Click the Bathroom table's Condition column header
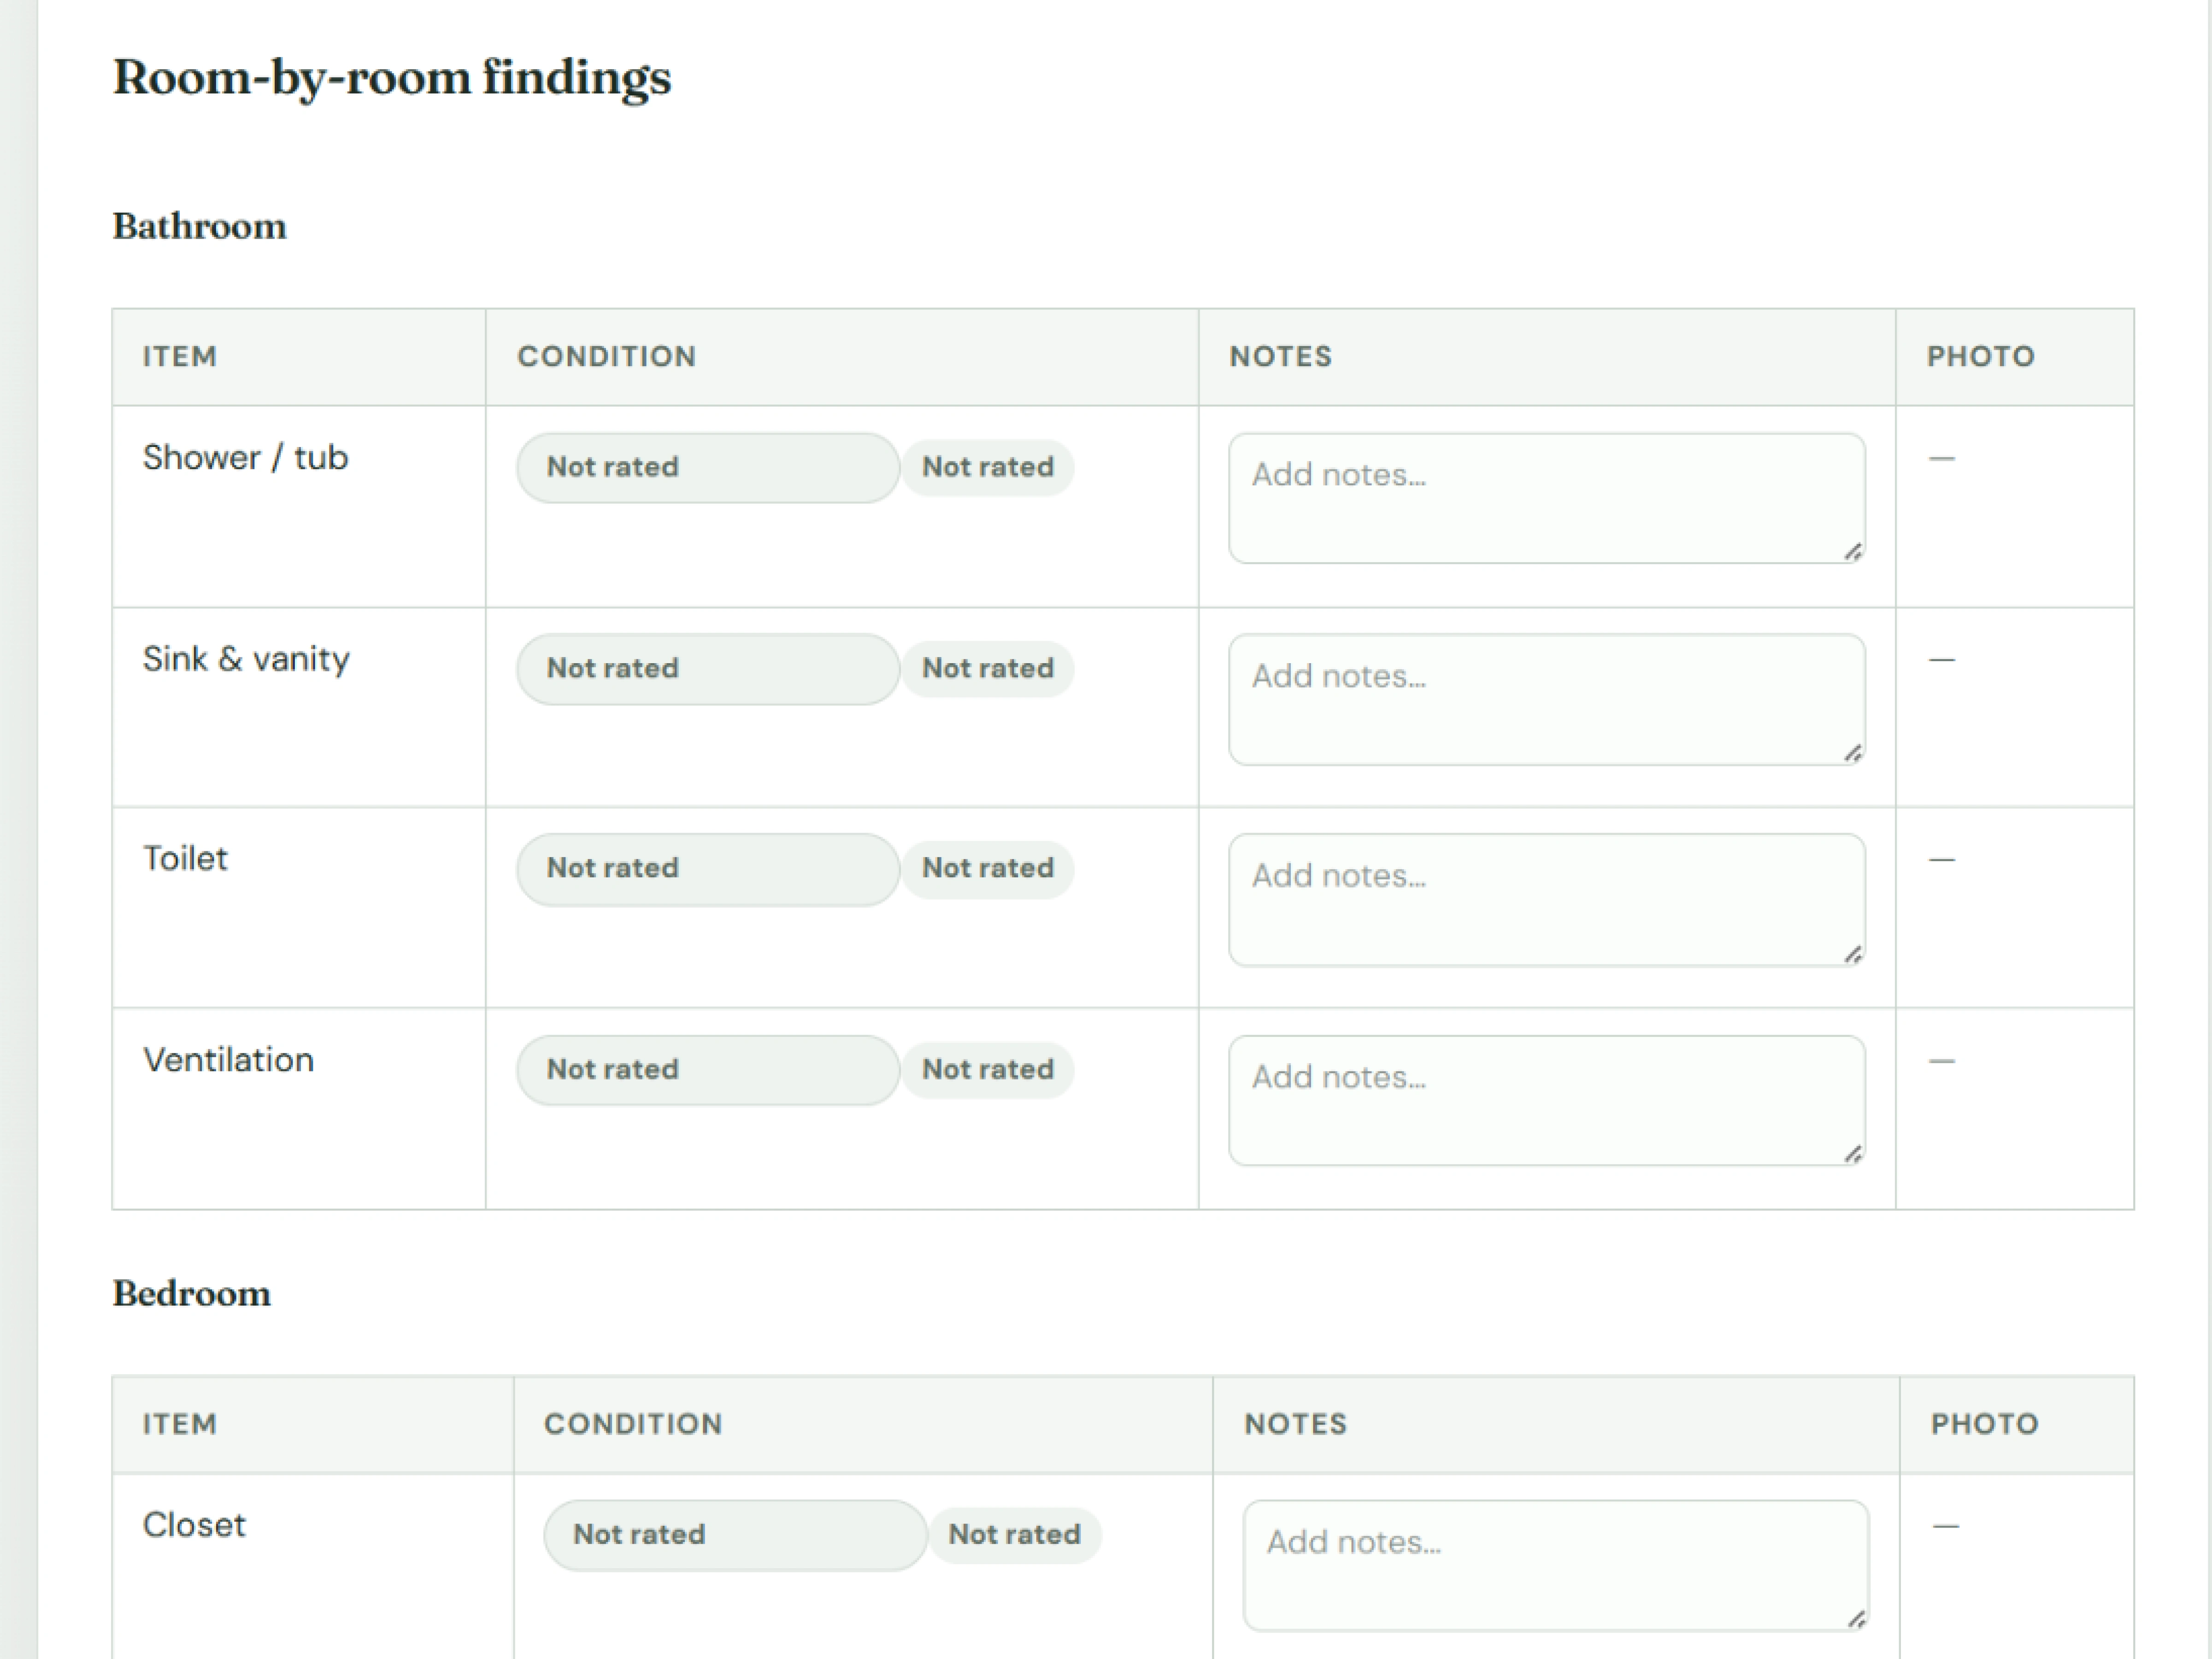The height and width of the screenshot is (1659, 2212). pos(607,357)
